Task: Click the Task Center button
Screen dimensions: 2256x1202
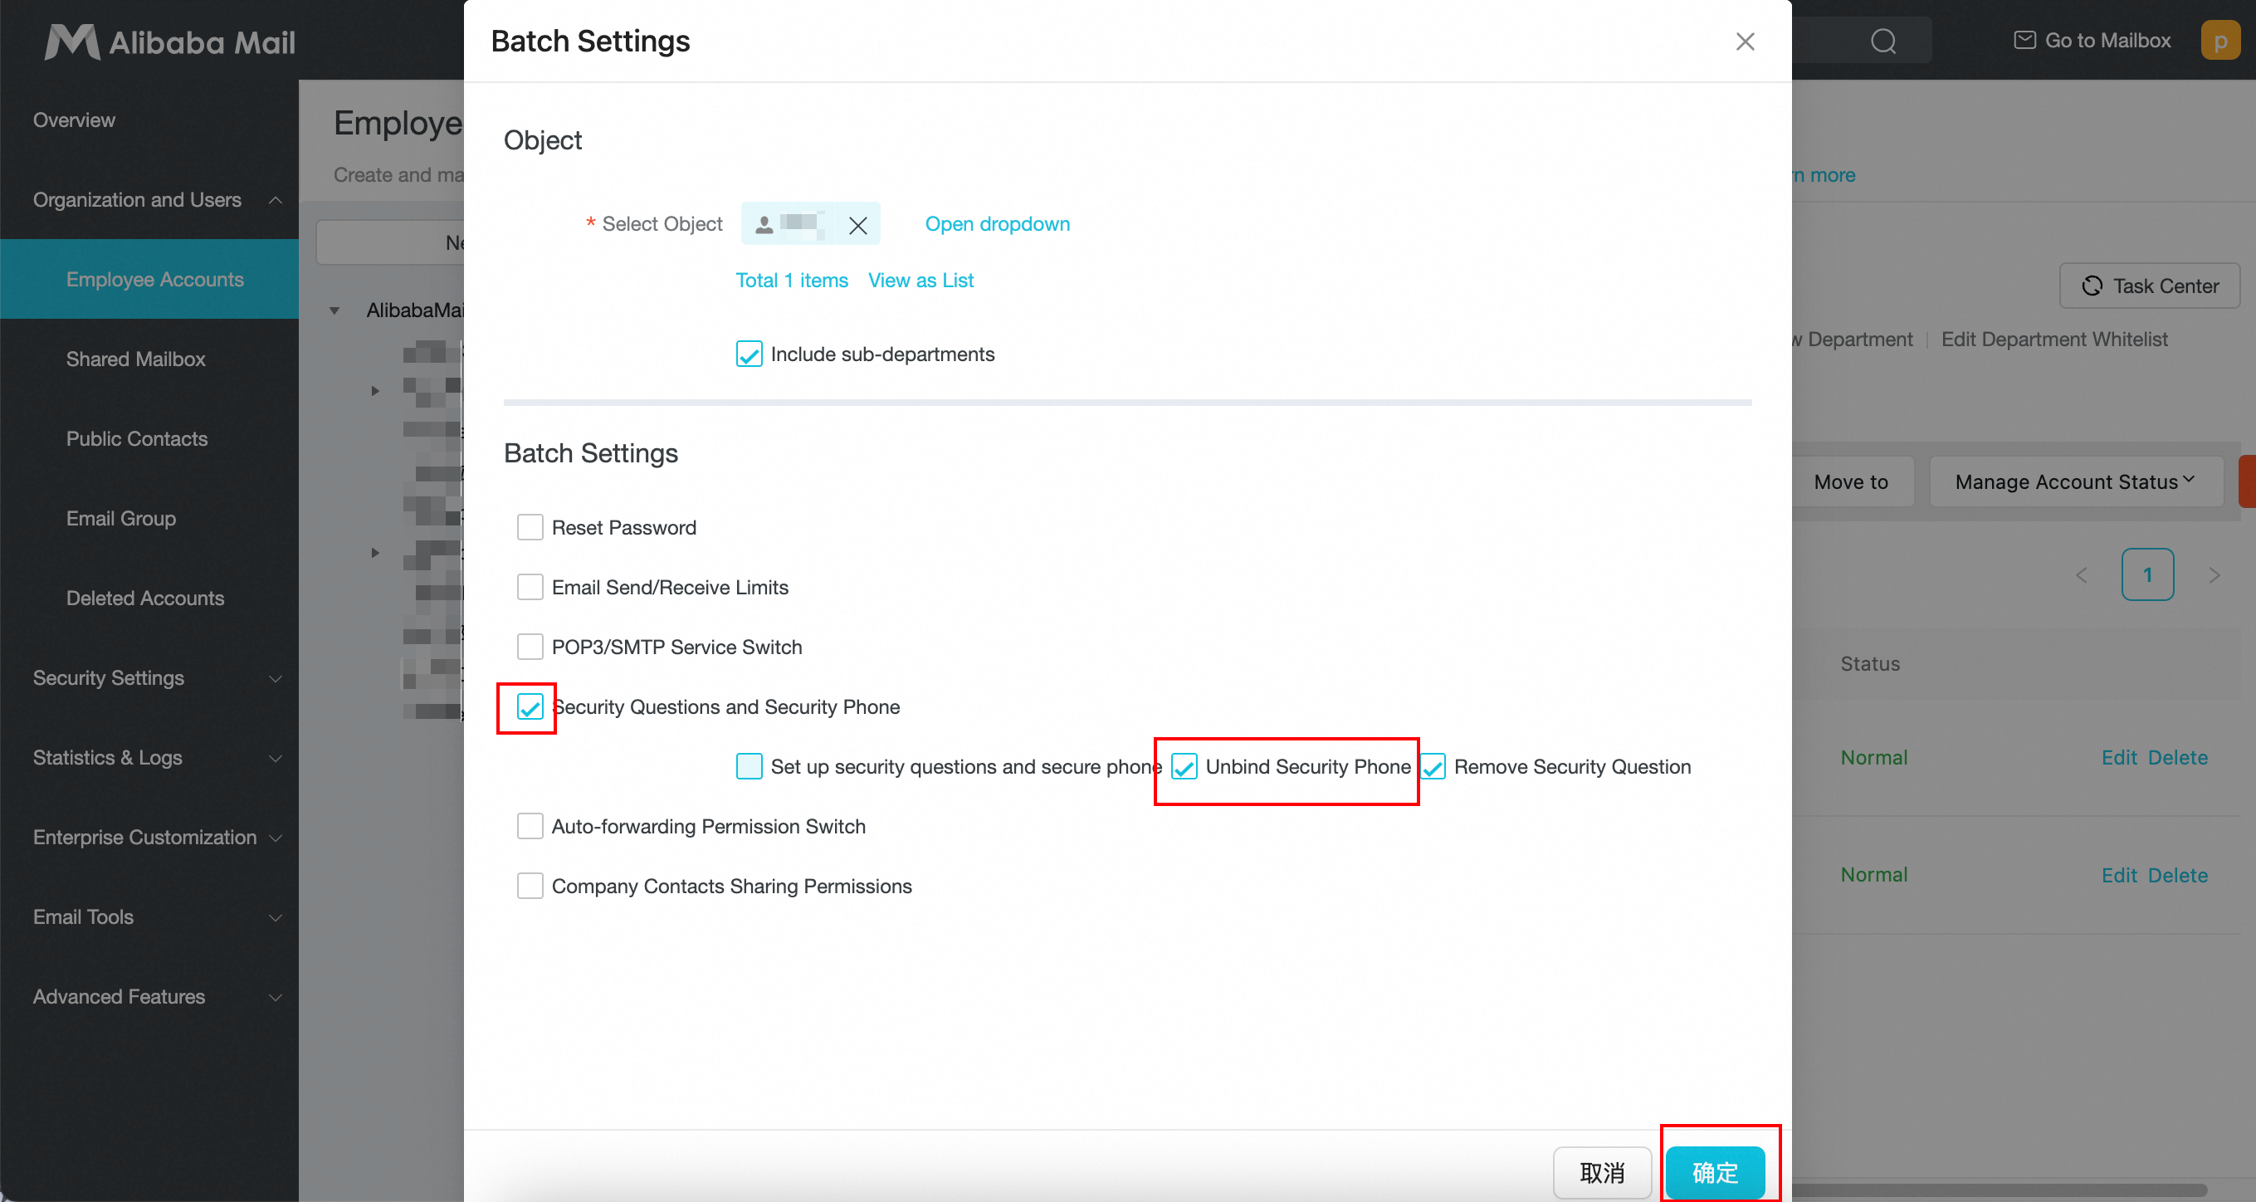Action: click(2149, 286)
